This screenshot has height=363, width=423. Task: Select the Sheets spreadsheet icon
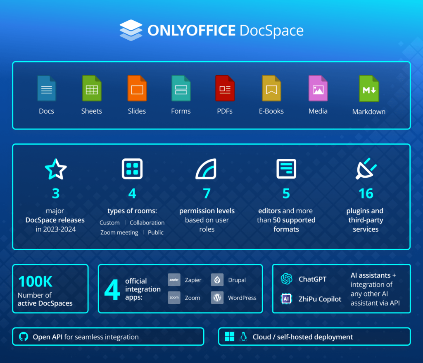91,88
